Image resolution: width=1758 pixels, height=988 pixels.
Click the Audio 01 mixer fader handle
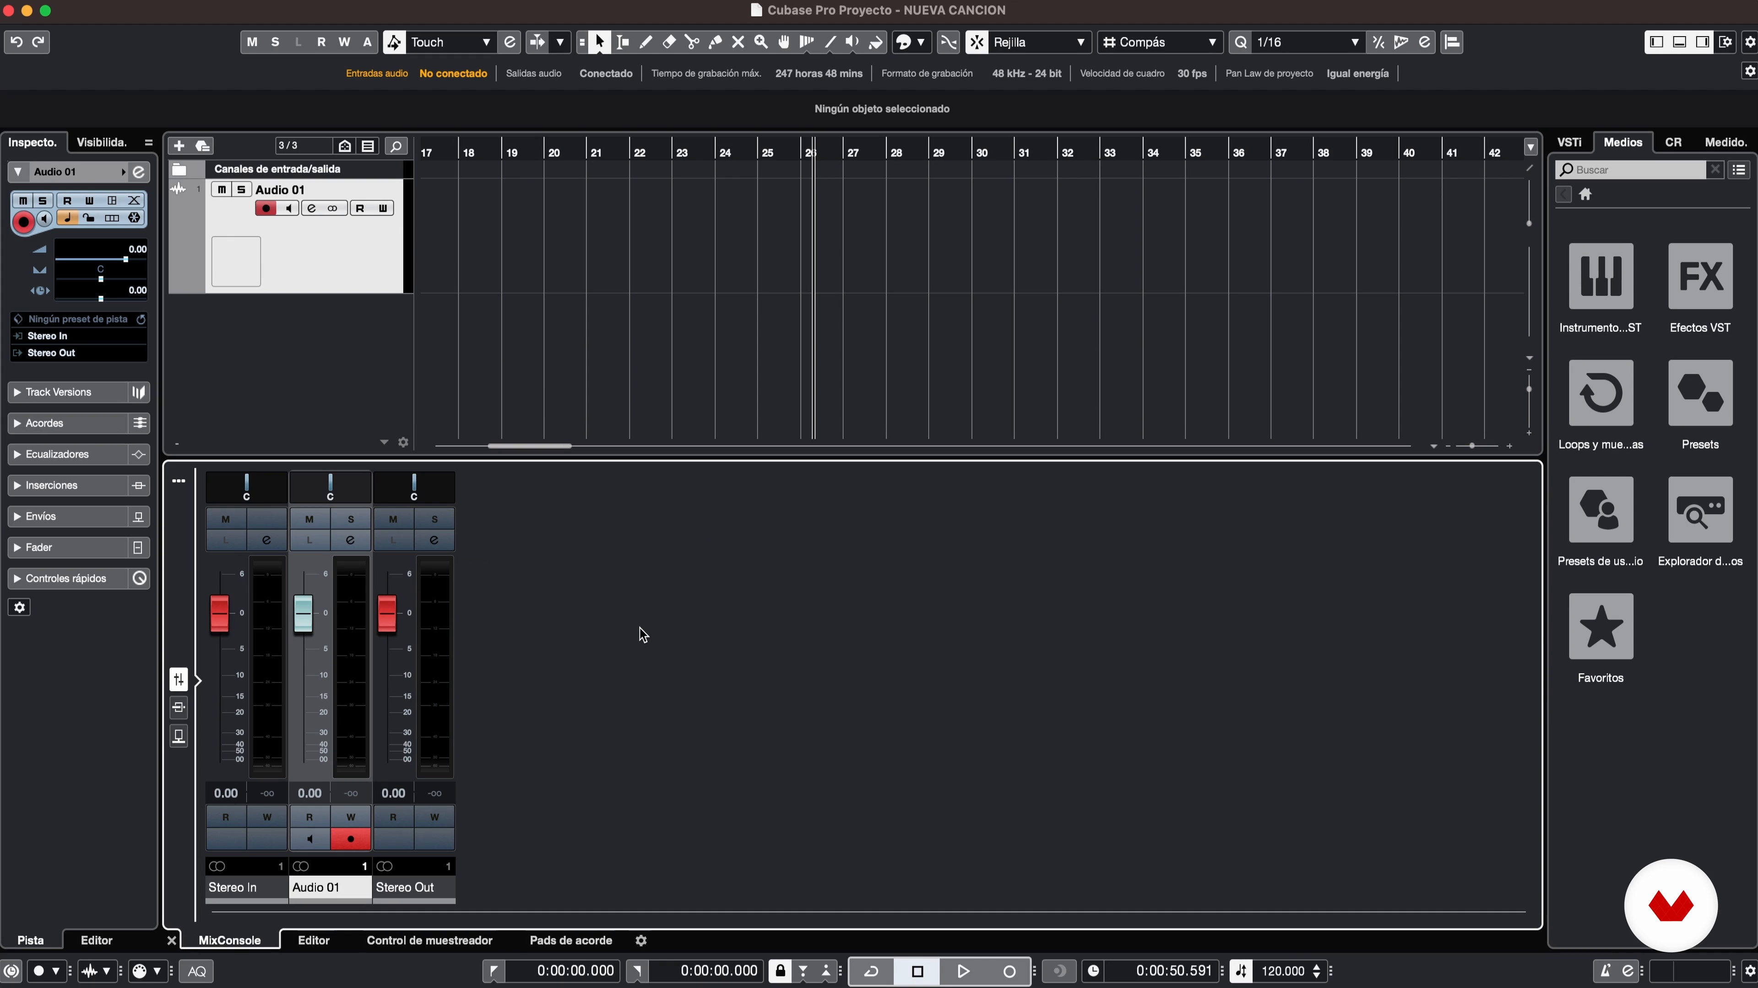click(x=303, y=614)
